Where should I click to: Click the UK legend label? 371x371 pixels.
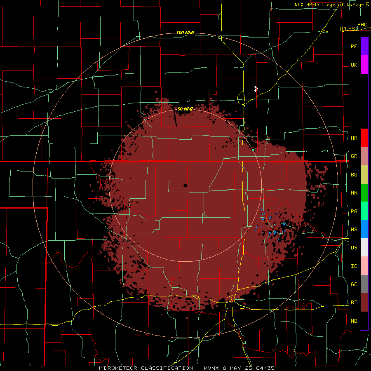[354, 65]
